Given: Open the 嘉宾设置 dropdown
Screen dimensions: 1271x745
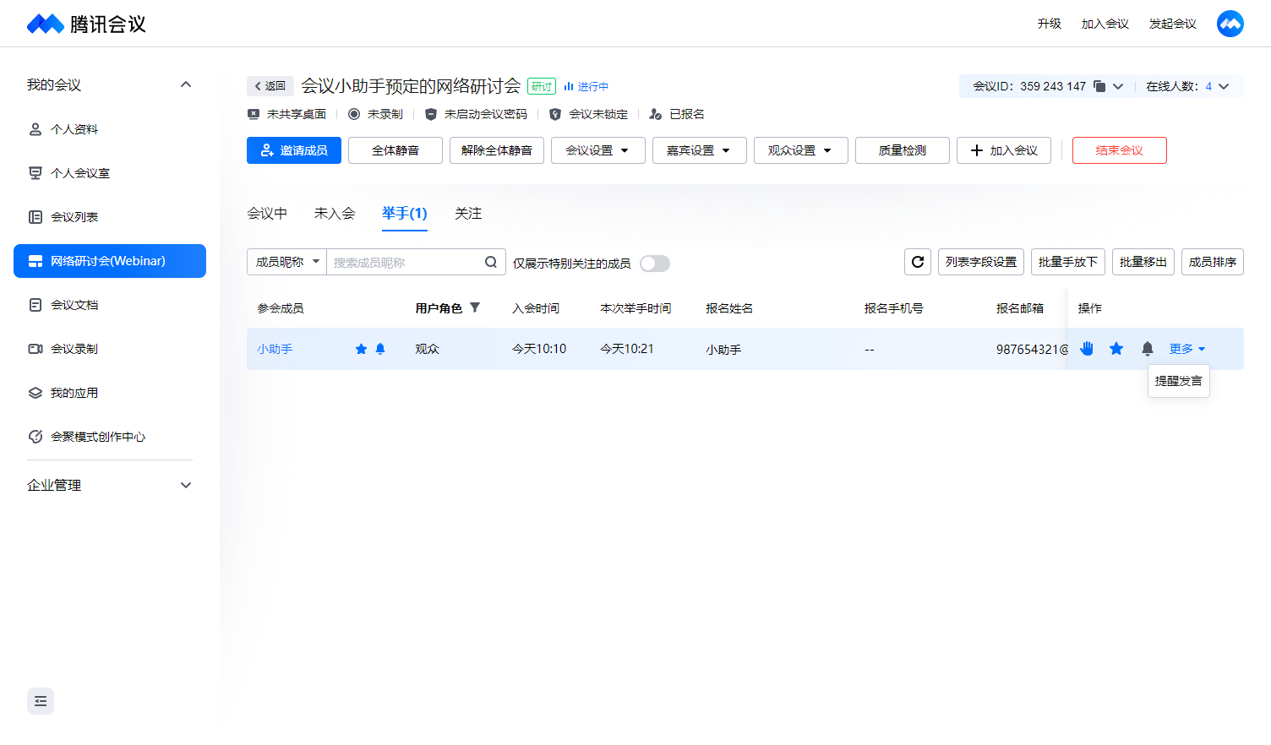Looking at the screenshot, I should (x=700, y=150).
